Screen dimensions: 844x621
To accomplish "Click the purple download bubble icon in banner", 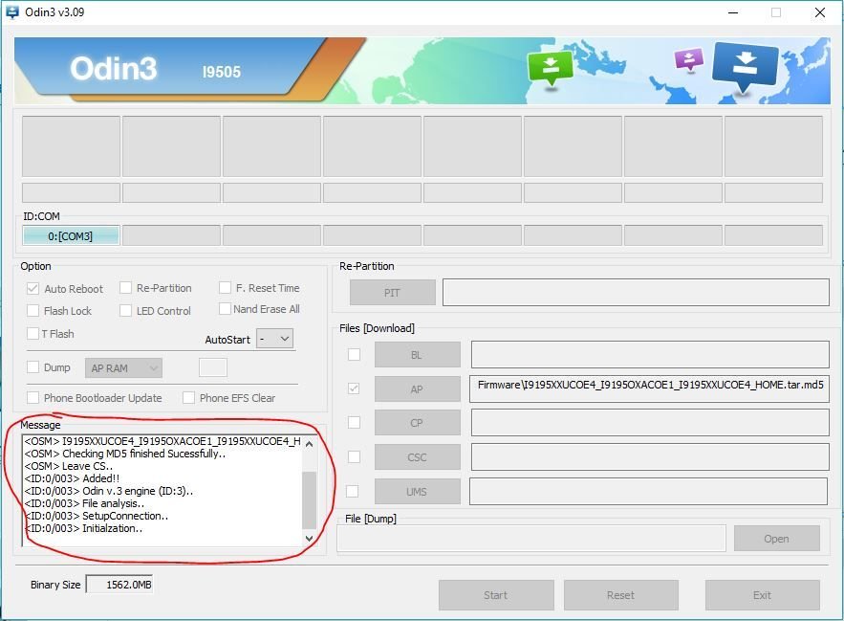I will (x=689, y=59).
